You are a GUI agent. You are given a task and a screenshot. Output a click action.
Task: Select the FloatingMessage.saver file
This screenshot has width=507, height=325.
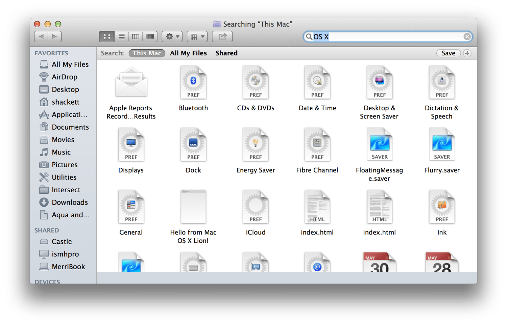[379, 155]
